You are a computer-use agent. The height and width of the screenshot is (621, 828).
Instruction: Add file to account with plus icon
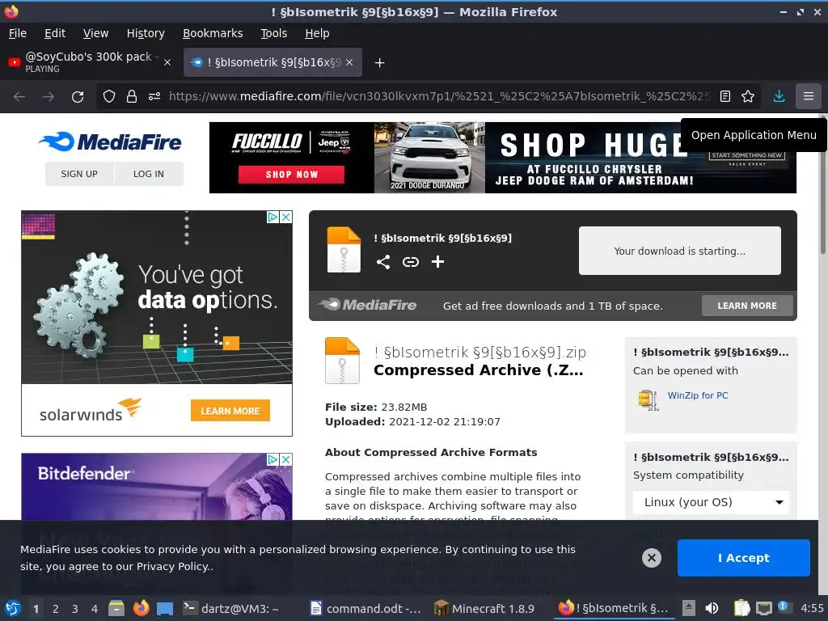(437, 262)
